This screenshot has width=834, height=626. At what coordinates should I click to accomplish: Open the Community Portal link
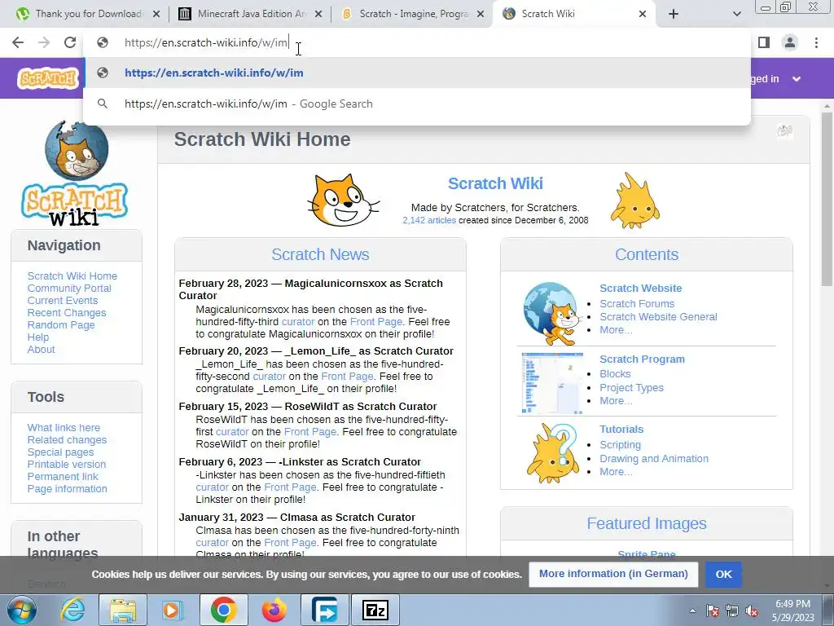coord(69,288)
